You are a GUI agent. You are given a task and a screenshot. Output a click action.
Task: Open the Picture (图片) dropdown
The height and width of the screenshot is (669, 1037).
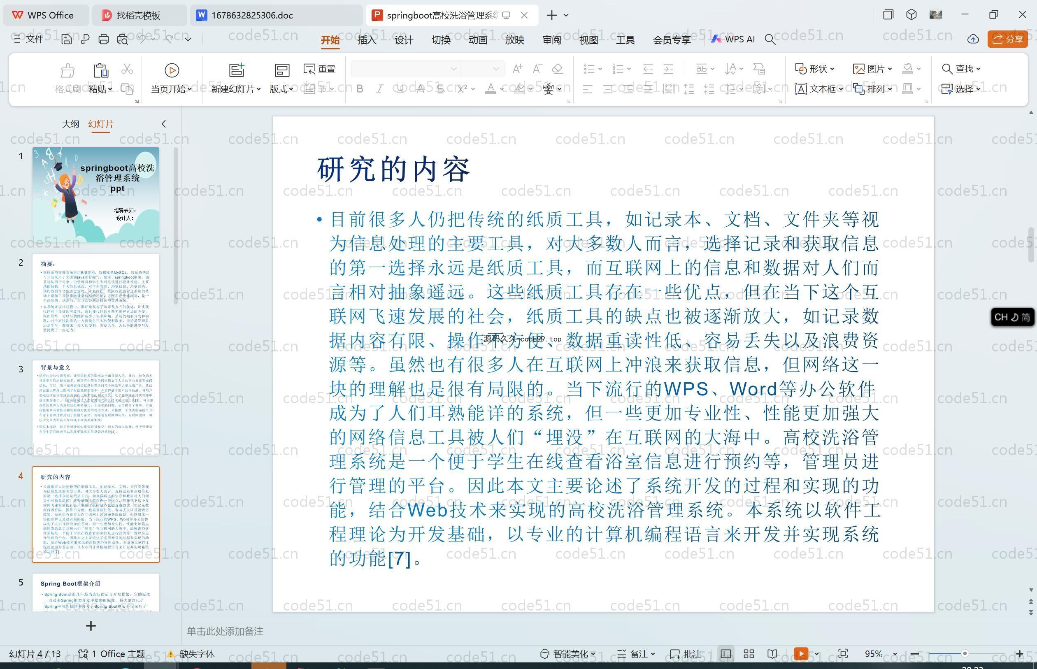[x=873, y=69]
